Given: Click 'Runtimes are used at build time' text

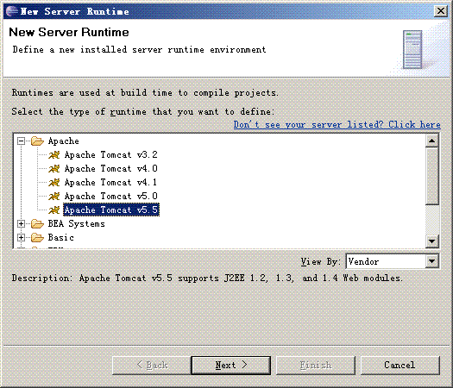Looking at the screenshot, I should click(145, 93).
